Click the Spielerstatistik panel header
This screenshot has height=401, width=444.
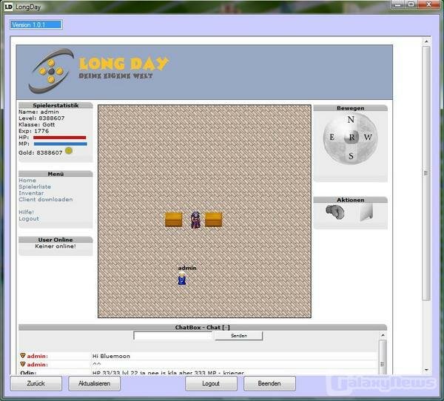[x=55, y=105]
